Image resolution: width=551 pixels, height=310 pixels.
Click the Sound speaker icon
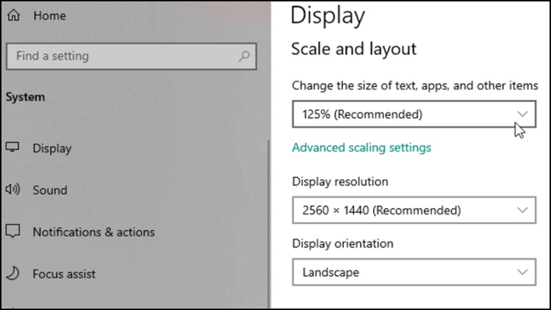coord(12,190)
